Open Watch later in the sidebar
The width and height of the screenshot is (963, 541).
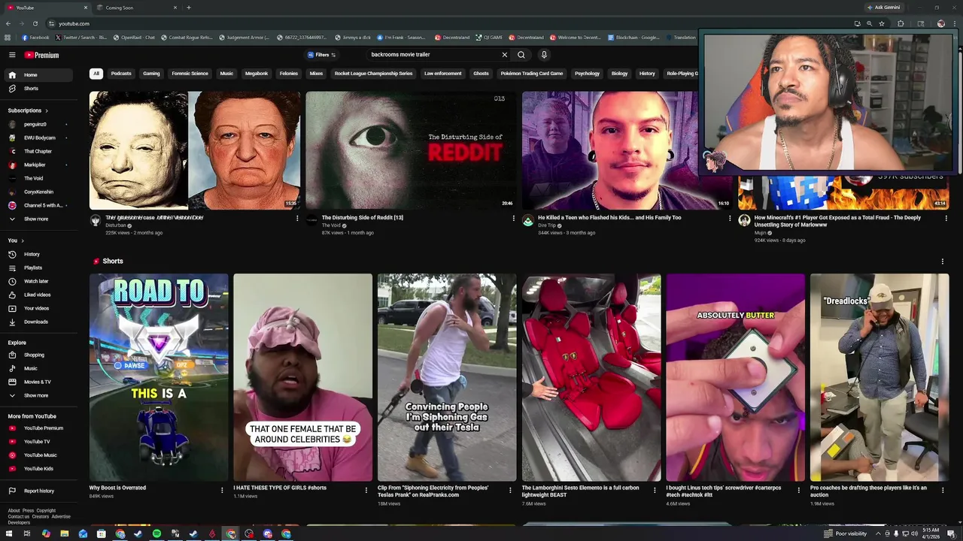click(x=38, y=281)
